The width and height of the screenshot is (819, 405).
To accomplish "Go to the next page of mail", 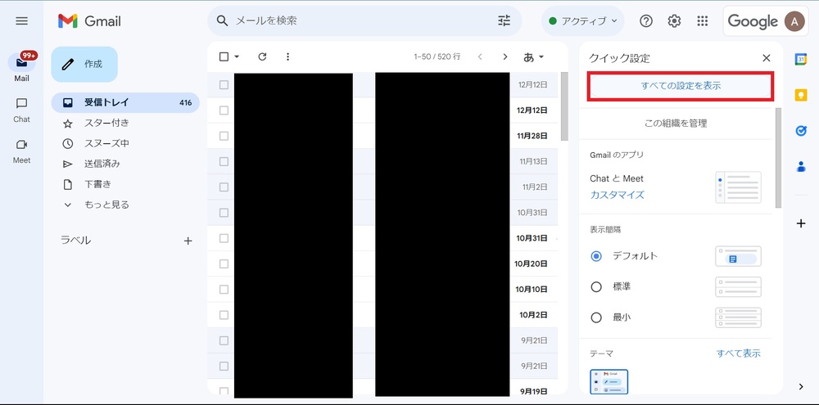I will pyautogui.click(x=505, y=56).
